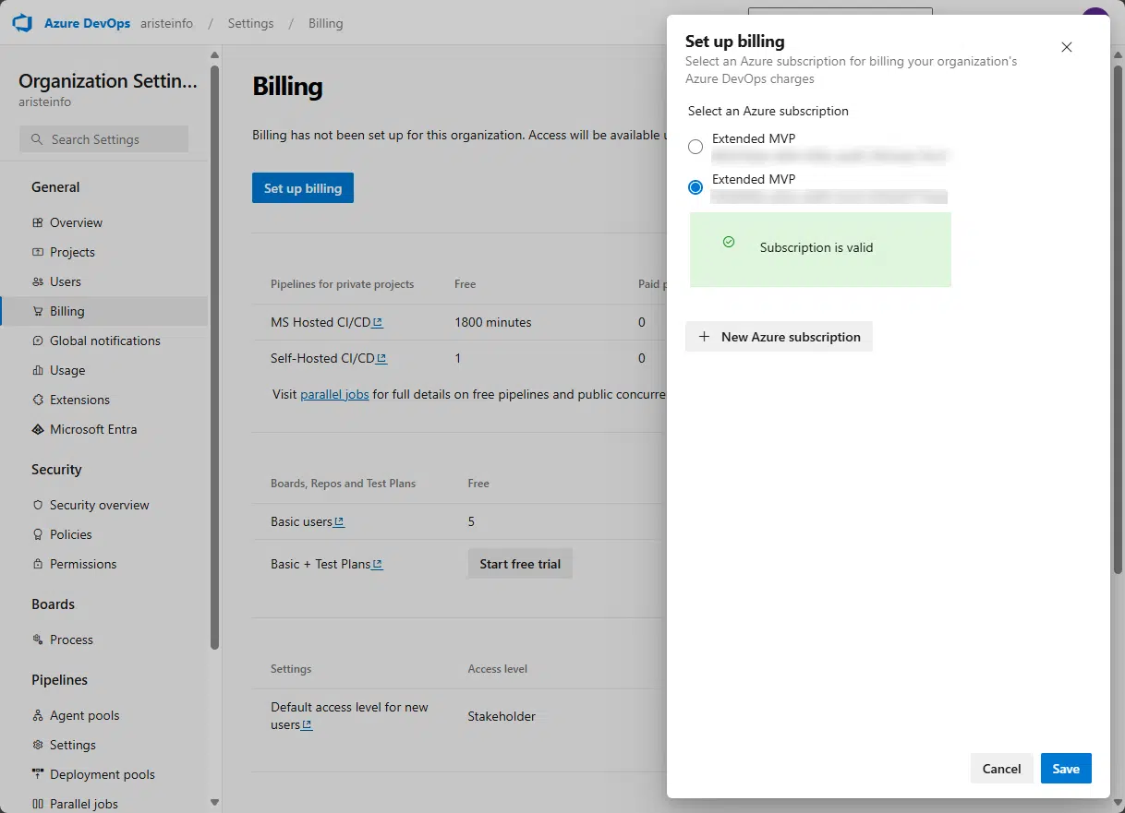Select the Agent pools icon under Pipelines
The image size is (1125, 813).
[37, 715]
